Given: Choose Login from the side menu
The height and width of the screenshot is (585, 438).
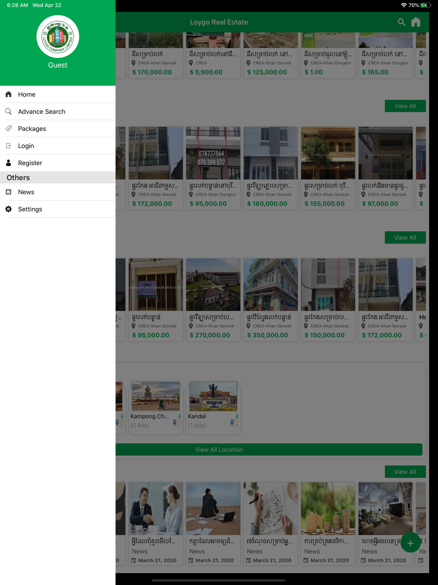Looking at the screenshot, I should (x=58, y=146).
